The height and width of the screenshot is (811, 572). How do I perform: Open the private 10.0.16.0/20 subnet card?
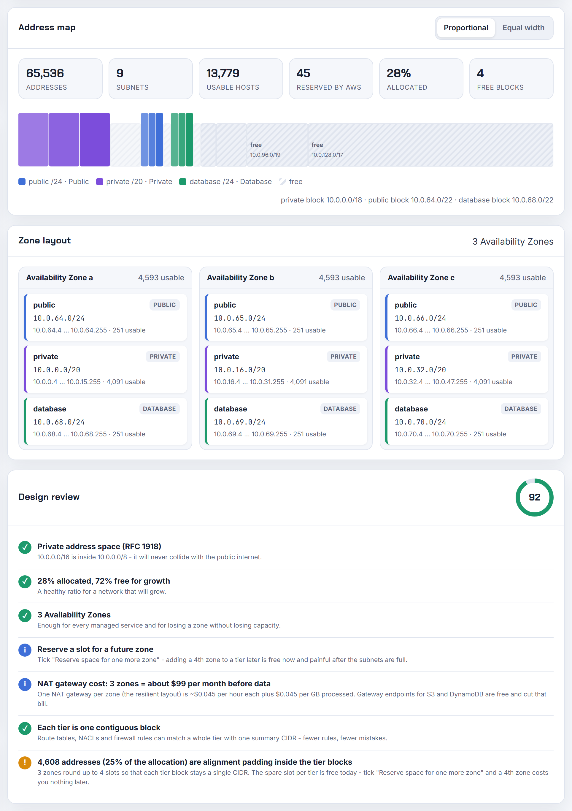[x=286, y=369]
